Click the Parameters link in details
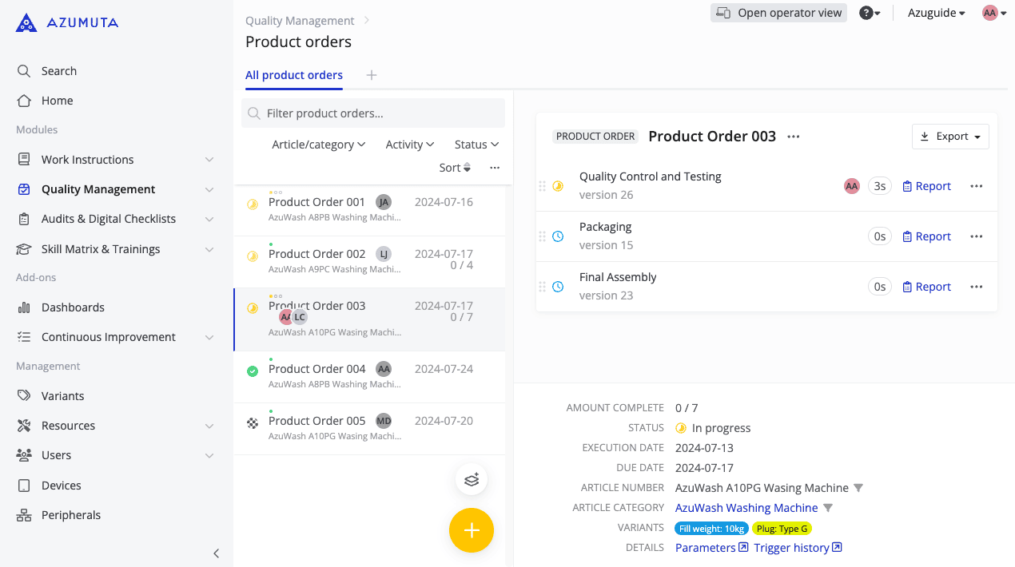The height and width of the screenshot is (567, 1015). (706, 547)
